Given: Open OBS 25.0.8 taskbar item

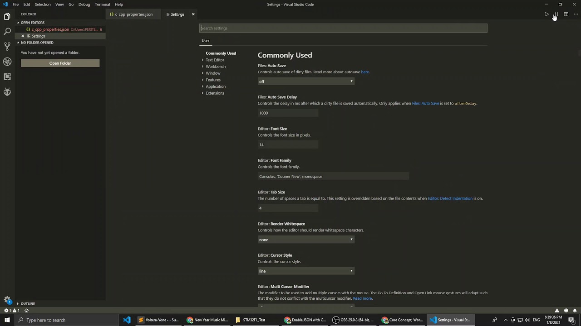Looking at the screenshot, I should 354,320.
